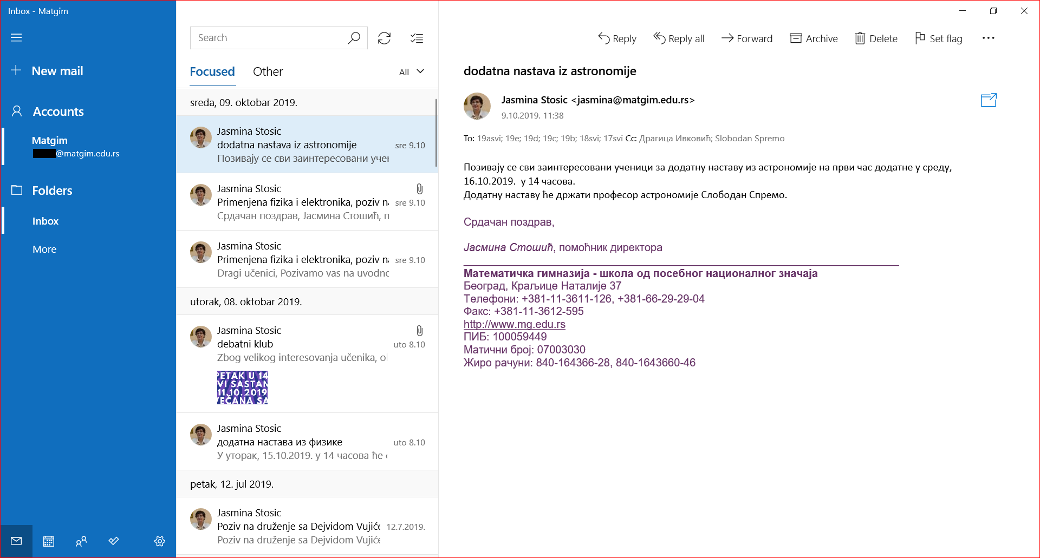The width and height of the screenshot is (1040, 558).
Task: Open email dodatna nastava iz astronomije
Action: 307,145
